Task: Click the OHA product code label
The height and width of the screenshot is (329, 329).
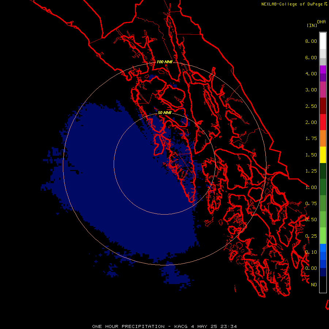Action: [321, 22]
